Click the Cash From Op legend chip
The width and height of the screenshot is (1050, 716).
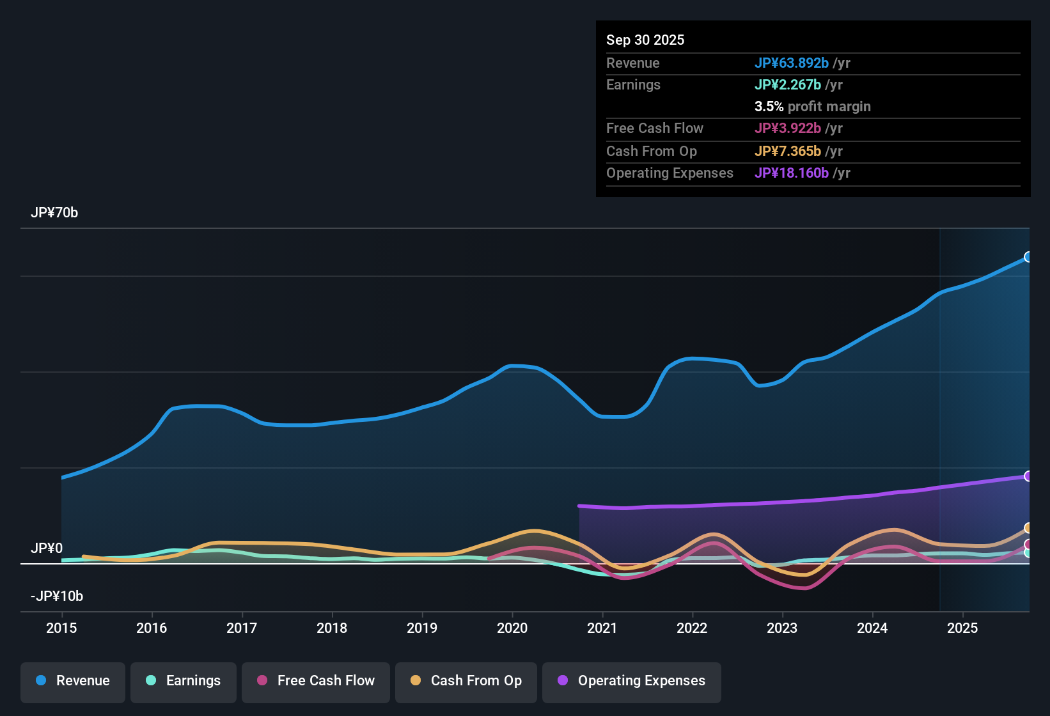click(466, 681)
